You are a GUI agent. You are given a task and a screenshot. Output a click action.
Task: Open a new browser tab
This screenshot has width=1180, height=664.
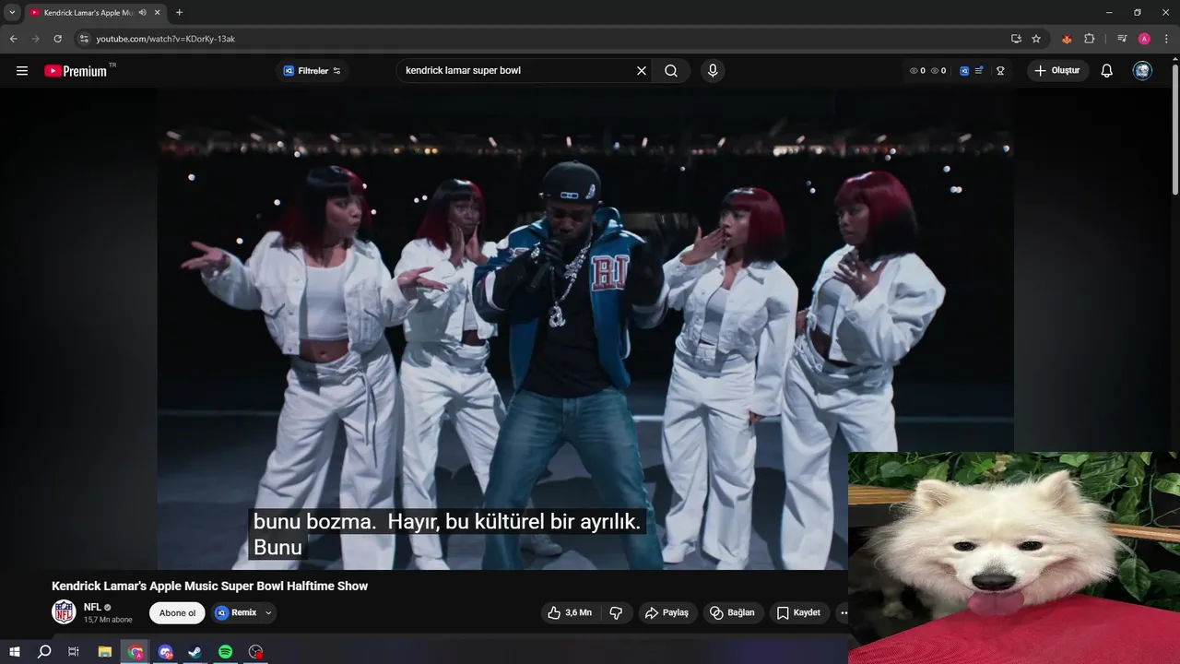coord(179,13)
